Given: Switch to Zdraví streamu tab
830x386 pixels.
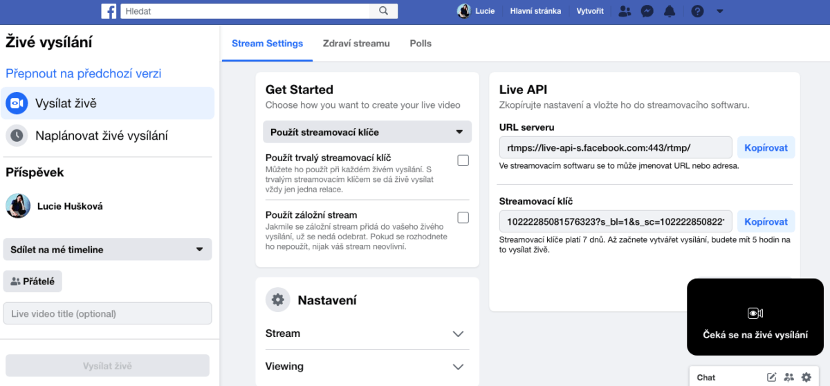Looking at the screenshot, I should pyautogui.click(x=356, y=44).
